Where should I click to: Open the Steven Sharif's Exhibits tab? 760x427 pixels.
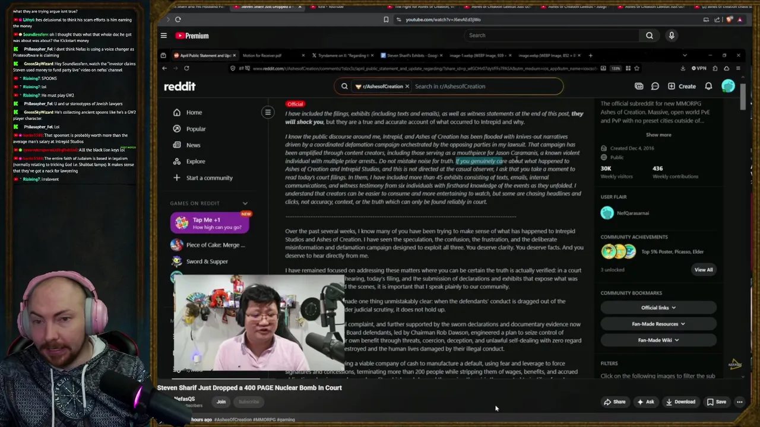point(411,56)
